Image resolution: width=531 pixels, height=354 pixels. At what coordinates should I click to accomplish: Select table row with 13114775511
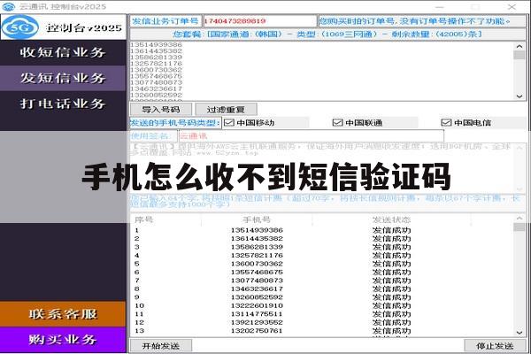(x=322, y=314)
